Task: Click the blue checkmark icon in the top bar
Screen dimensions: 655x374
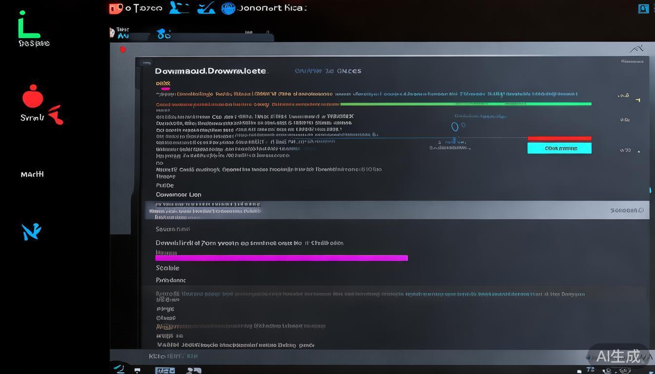Action: click(206, 8)
